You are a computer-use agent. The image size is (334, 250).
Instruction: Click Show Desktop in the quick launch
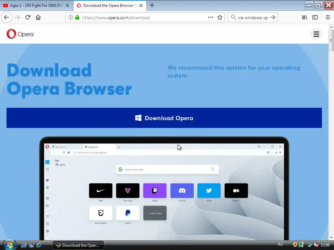click(23, 245)
